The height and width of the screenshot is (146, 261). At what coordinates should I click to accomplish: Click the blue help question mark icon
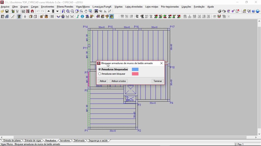[253, 11]
